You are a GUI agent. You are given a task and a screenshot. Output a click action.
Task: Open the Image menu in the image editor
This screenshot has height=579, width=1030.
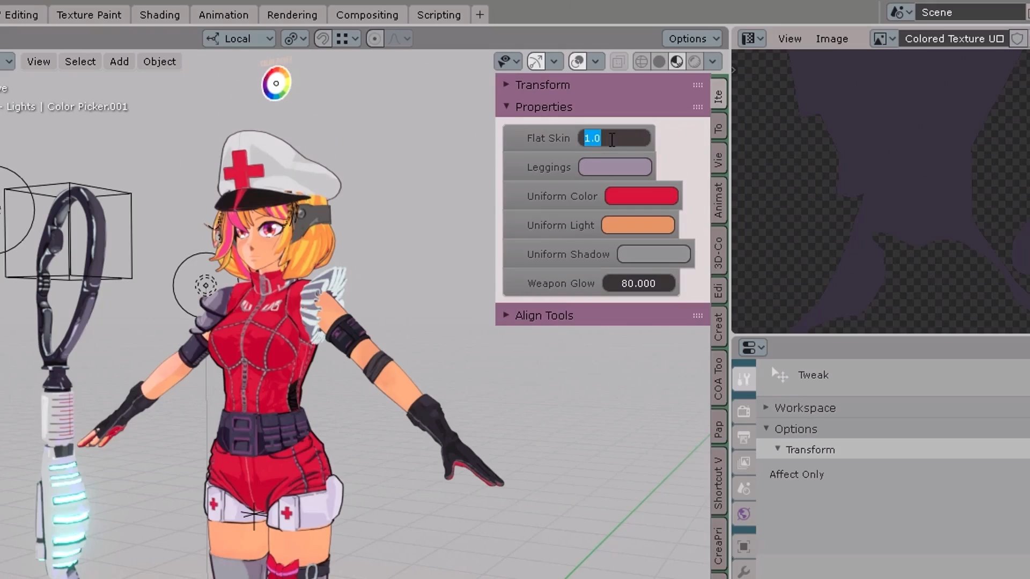(x=832, y=38)
